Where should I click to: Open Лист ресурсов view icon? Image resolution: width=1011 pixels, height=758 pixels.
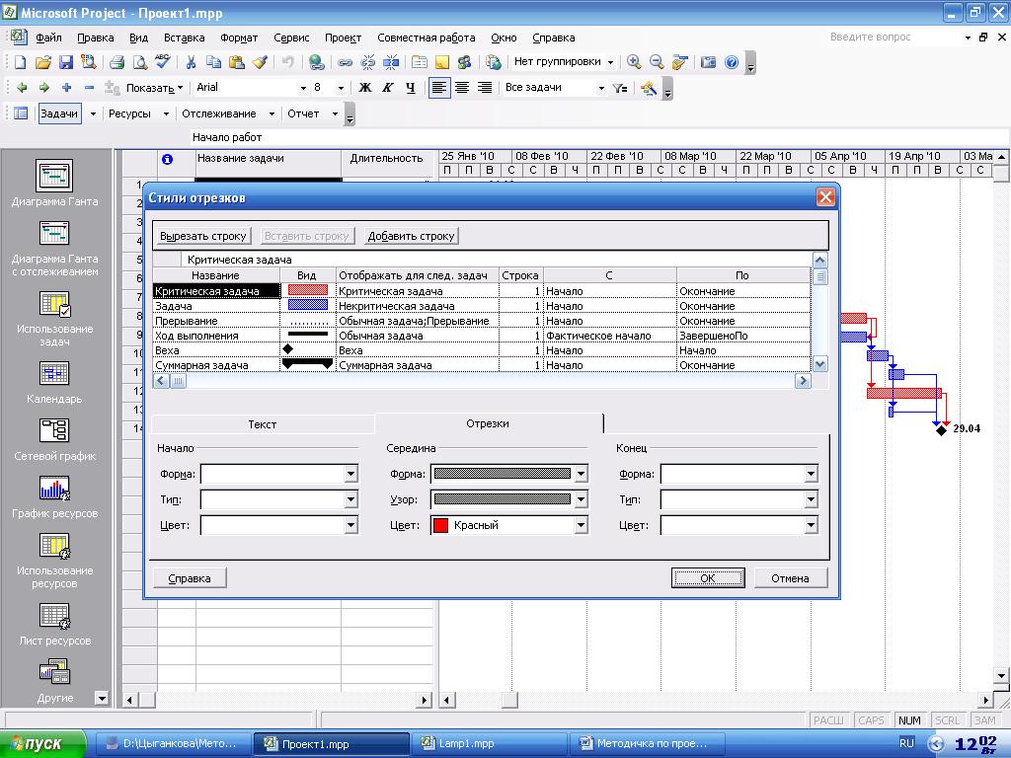[x=55, y=625]
